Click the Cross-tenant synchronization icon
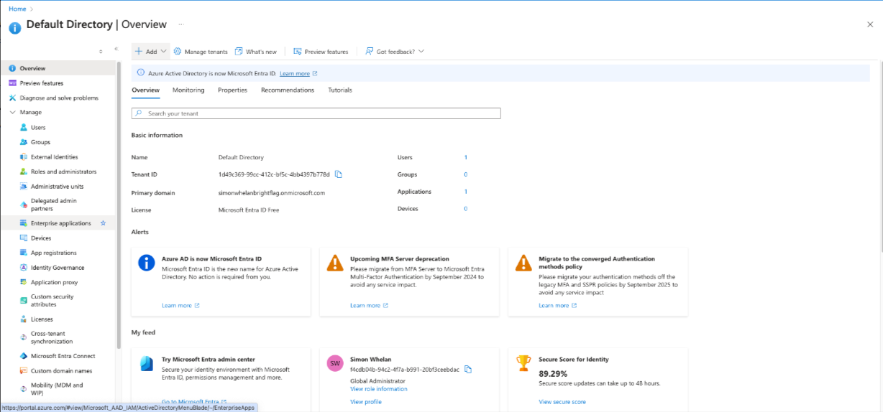Viewport: 883px width, 412px height. point(24,337)
